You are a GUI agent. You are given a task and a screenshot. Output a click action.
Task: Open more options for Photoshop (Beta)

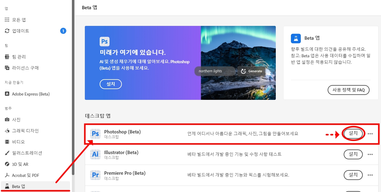tap(370, 134)
